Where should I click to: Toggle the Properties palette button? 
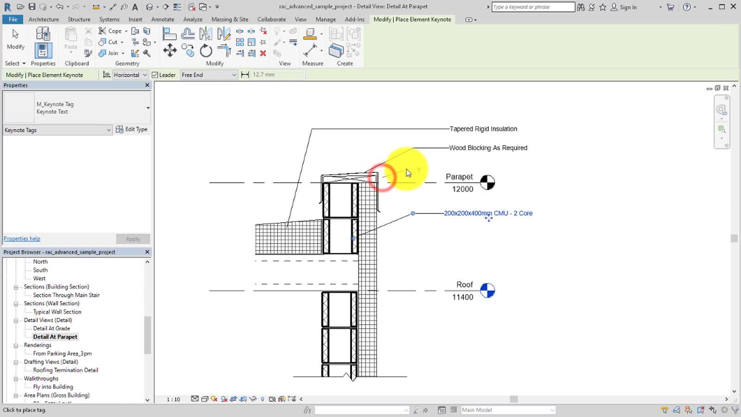point(43,51)
